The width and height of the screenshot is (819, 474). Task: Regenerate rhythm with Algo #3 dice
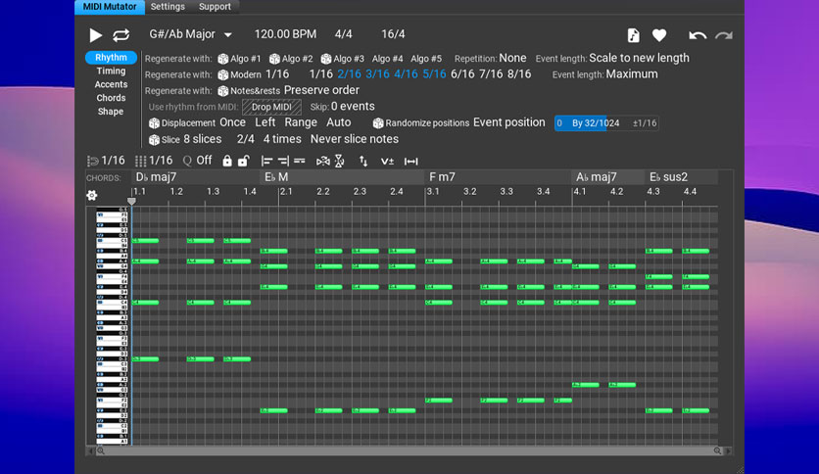click(x=326, y=59)
